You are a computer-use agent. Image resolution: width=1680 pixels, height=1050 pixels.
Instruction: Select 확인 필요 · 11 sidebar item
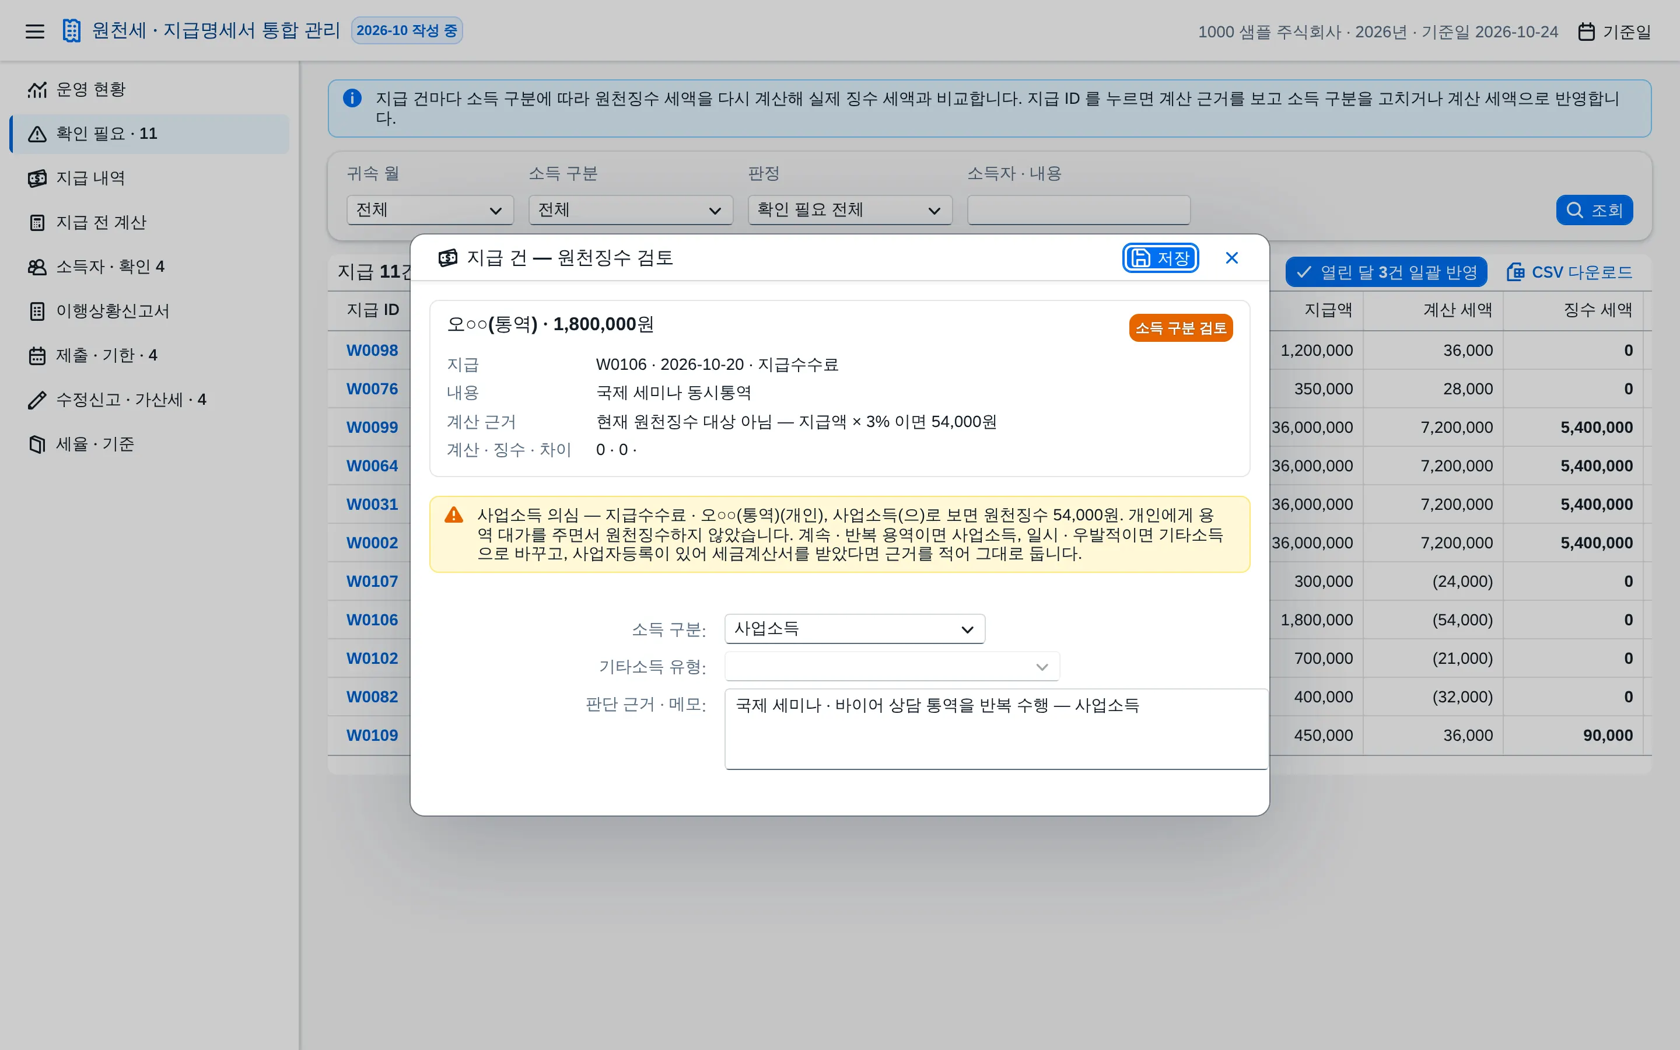[149, 134]
